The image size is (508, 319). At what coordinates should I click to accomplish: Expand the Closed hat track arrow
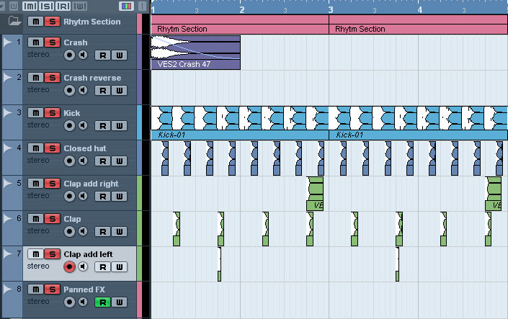coord(9,148)
